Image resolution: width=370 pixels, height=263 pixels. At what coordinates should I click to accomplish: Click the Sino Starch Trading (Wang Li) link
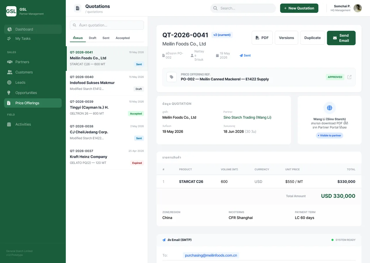(247, 117)
